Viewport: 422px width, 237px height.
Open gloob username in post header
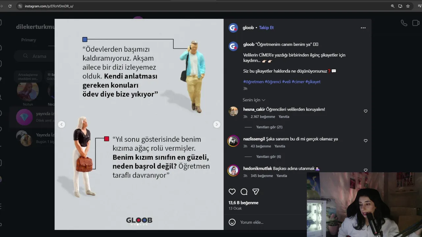[248, 28]
